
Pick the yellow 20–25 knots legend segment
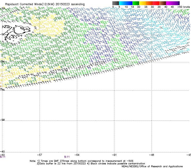(142, 3)
